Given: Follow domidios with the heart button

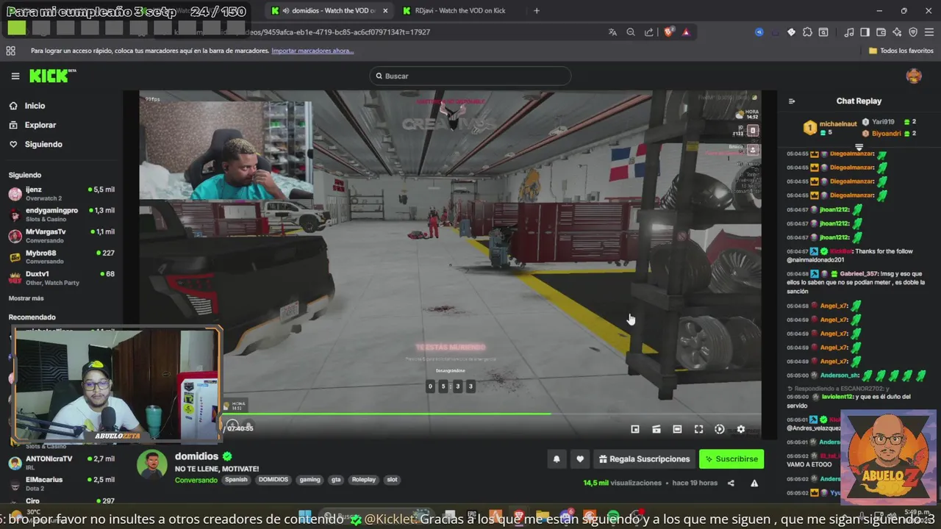Looking at the screenshot, I should [580, 459].
